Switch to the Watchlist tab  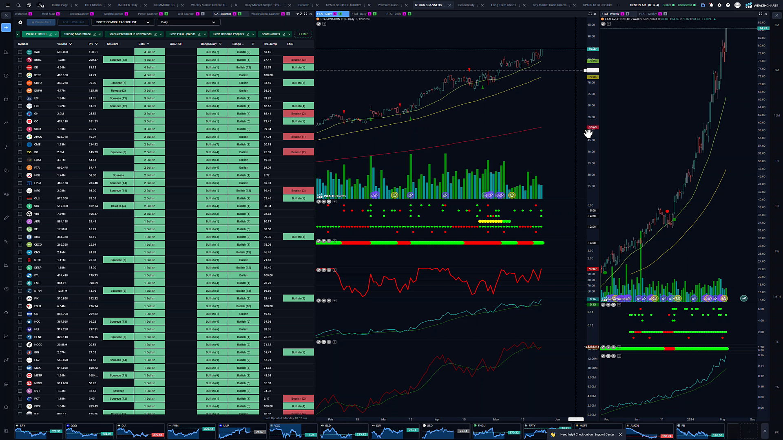point(21,14)
